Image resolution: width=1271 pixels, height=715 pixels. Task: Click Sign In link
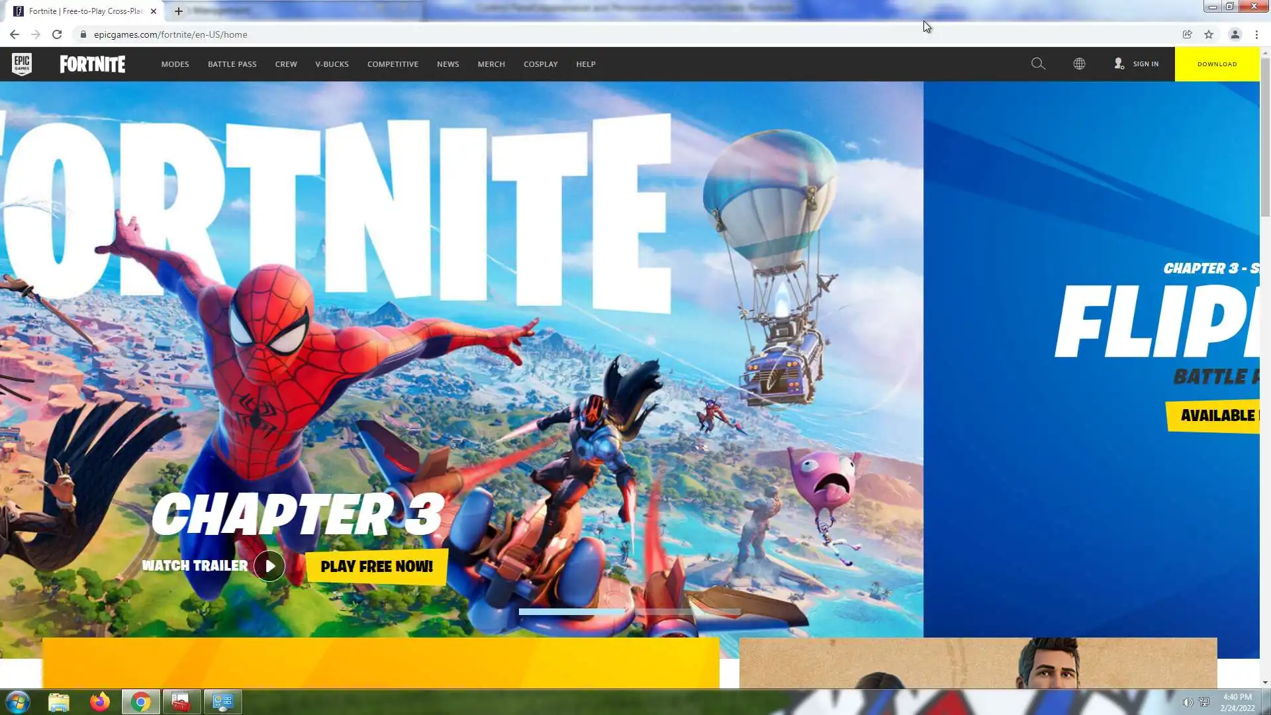pos(1145,64)
